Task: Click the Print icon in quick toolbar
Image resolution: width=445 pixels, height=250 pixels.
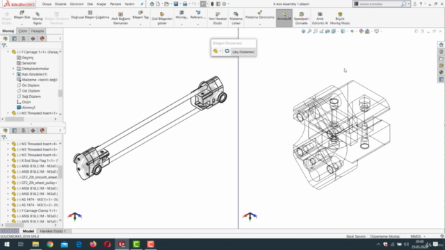Action: click(185, 4)
